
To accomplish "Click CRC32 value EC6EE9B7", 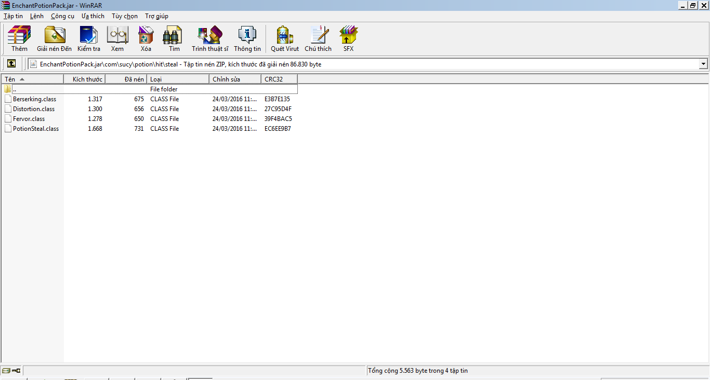I will [x=278, y=128].
